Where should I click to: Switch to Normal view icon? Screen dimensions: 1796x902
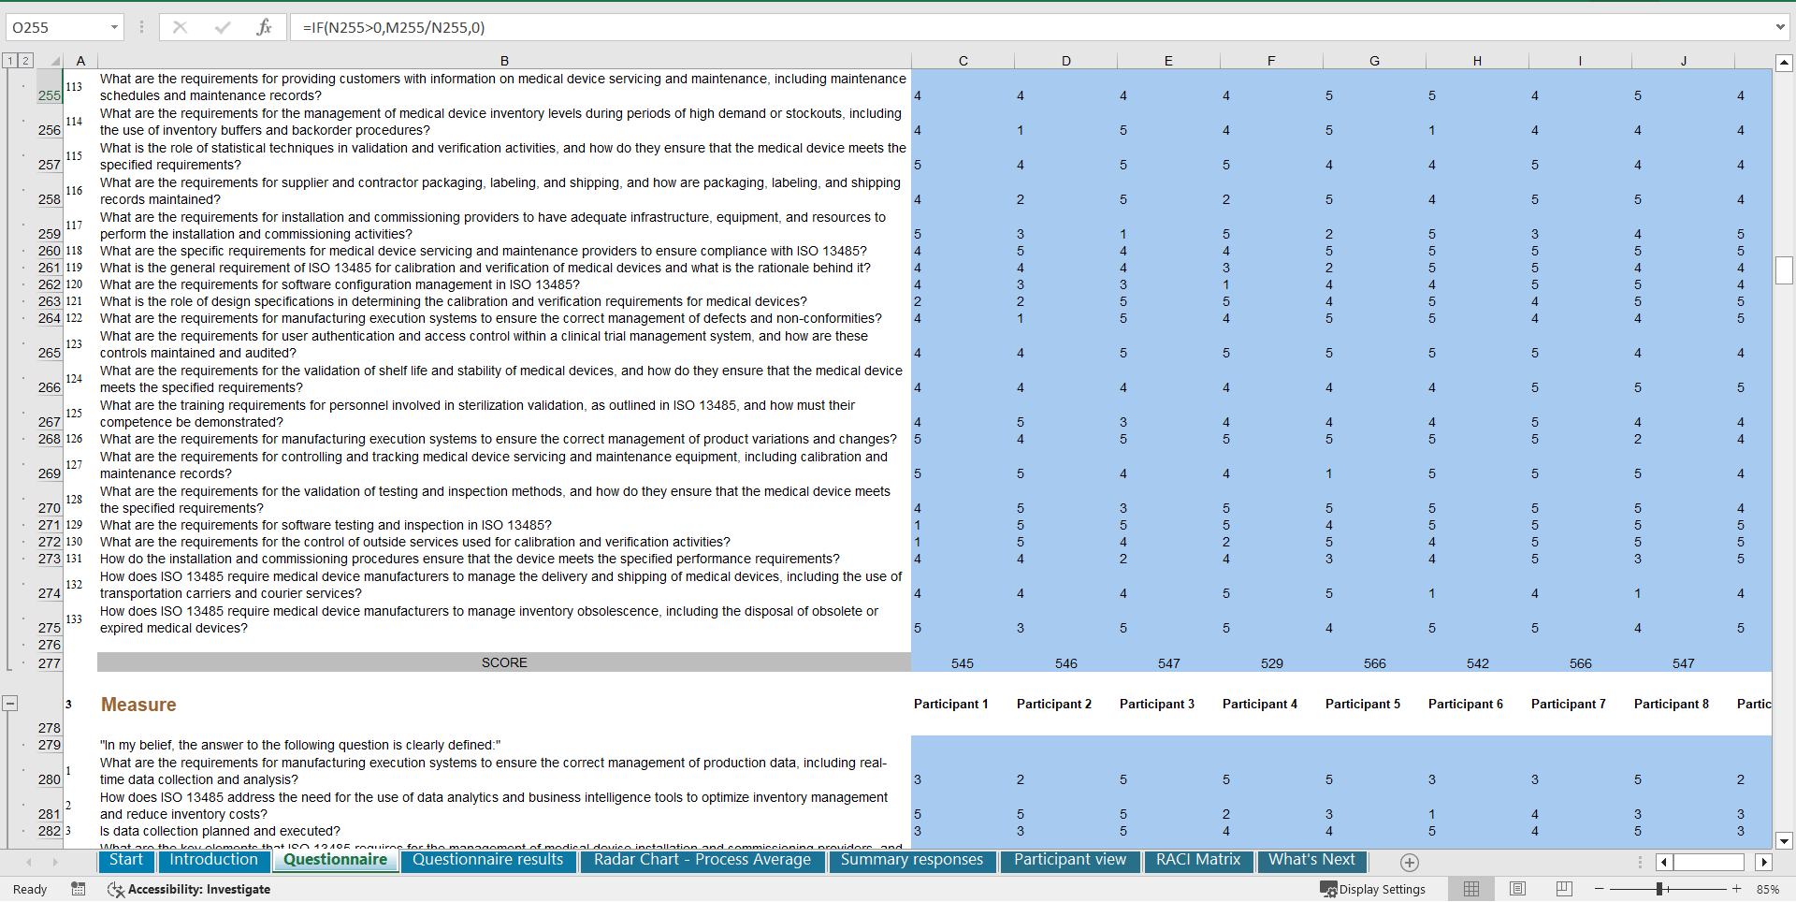pos(1471,889)
